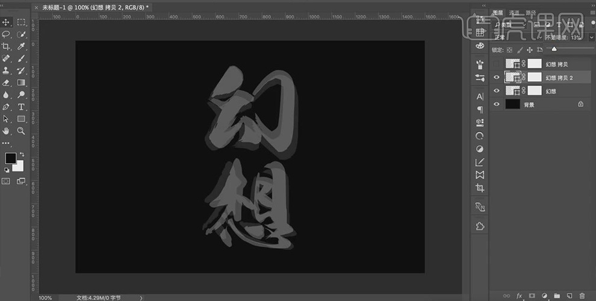This screenshot has height=301, width=596.
Task: Hide the 幻想 拷贝 2 layer
Action: pyautogui.click(x=497, y=77)
